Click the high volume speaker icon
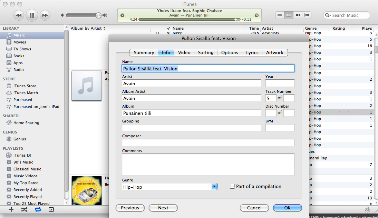This screenshot has width=378, height=218. (105, 15)
